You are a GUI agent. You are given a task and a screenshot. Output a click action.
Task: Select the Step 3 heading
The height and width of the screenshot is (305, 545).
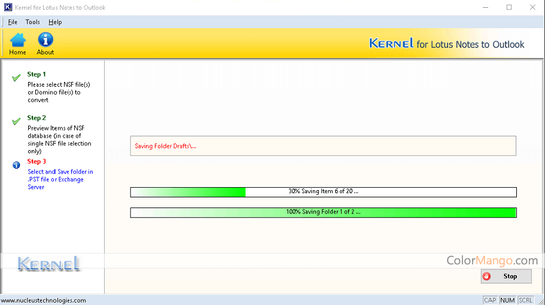[x=36, y=161]
